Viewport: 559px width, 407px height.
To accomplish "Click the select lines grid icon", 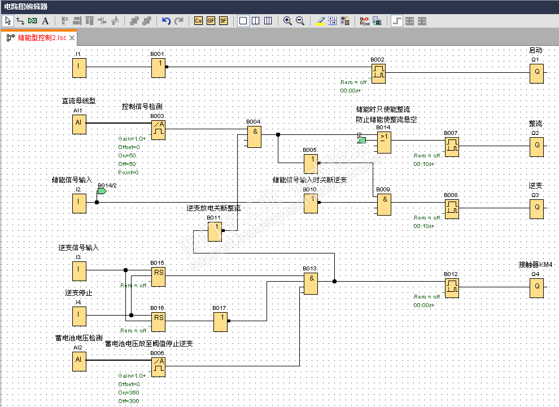I will 332,21.
